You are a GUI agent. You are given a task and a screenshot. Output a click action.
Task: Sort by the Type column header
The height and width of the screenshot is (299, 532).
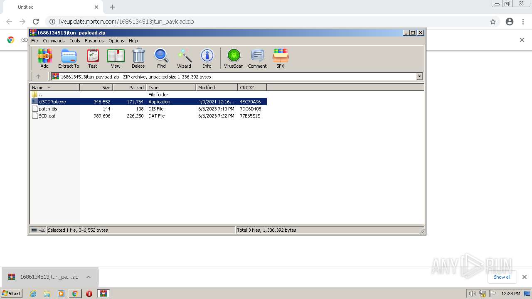coord(171,88)
